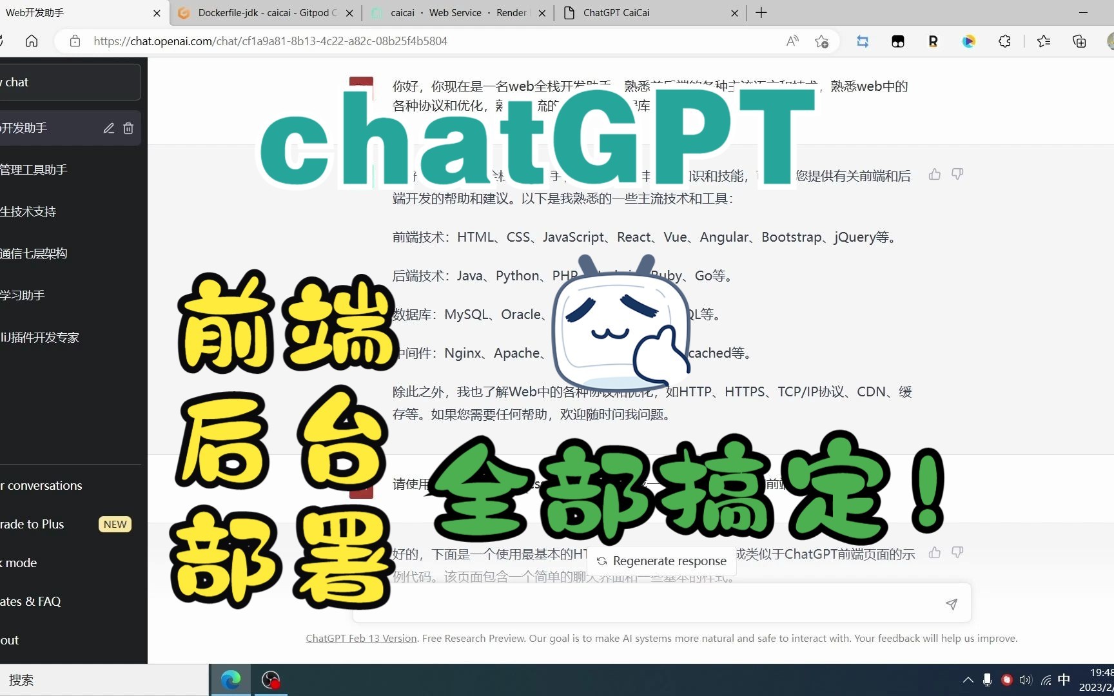Screen dimensions: 1114x696
Task: Click Regenerate response button
Action: pos(662,561)
